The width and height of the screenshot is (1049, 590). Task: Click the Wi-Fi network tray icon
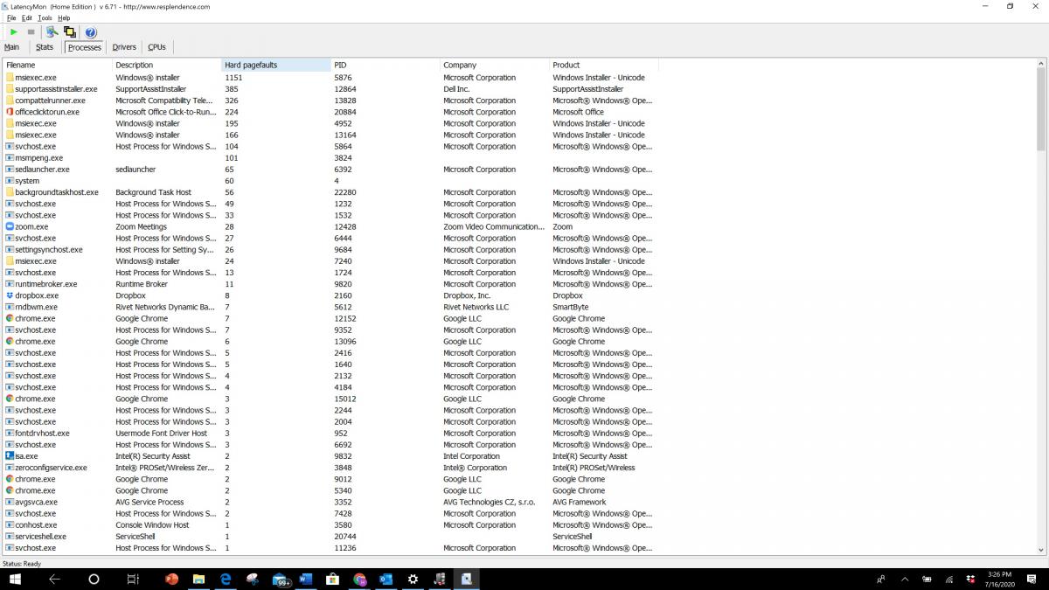[x=948, y=579]
